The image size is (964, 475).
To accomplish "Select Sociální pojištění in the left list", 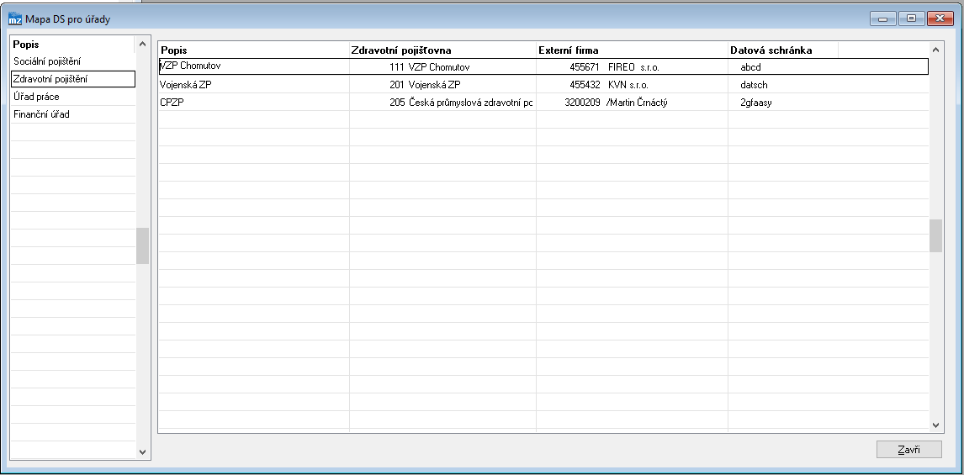I will click(x=73, y=61).
